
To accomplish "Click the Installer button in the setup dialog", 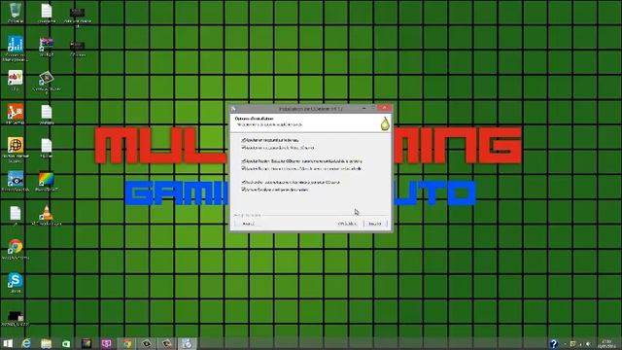I will pos(375,224).
